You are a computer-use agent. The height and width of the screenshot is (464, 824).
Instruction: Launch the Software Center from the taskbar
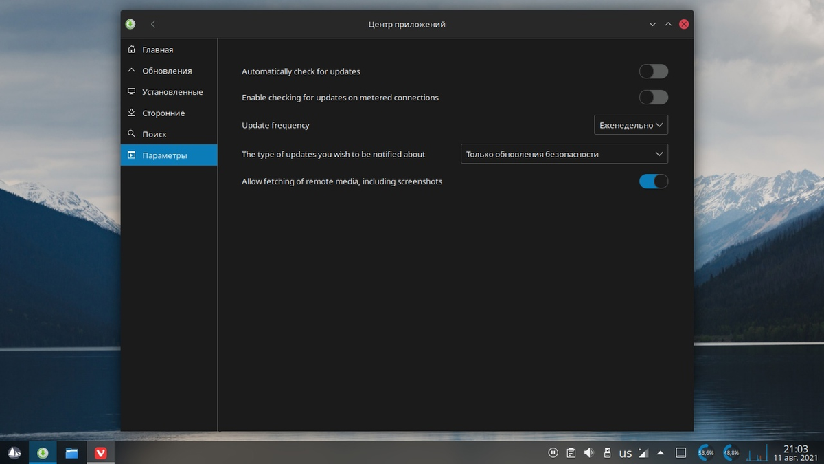43,452
